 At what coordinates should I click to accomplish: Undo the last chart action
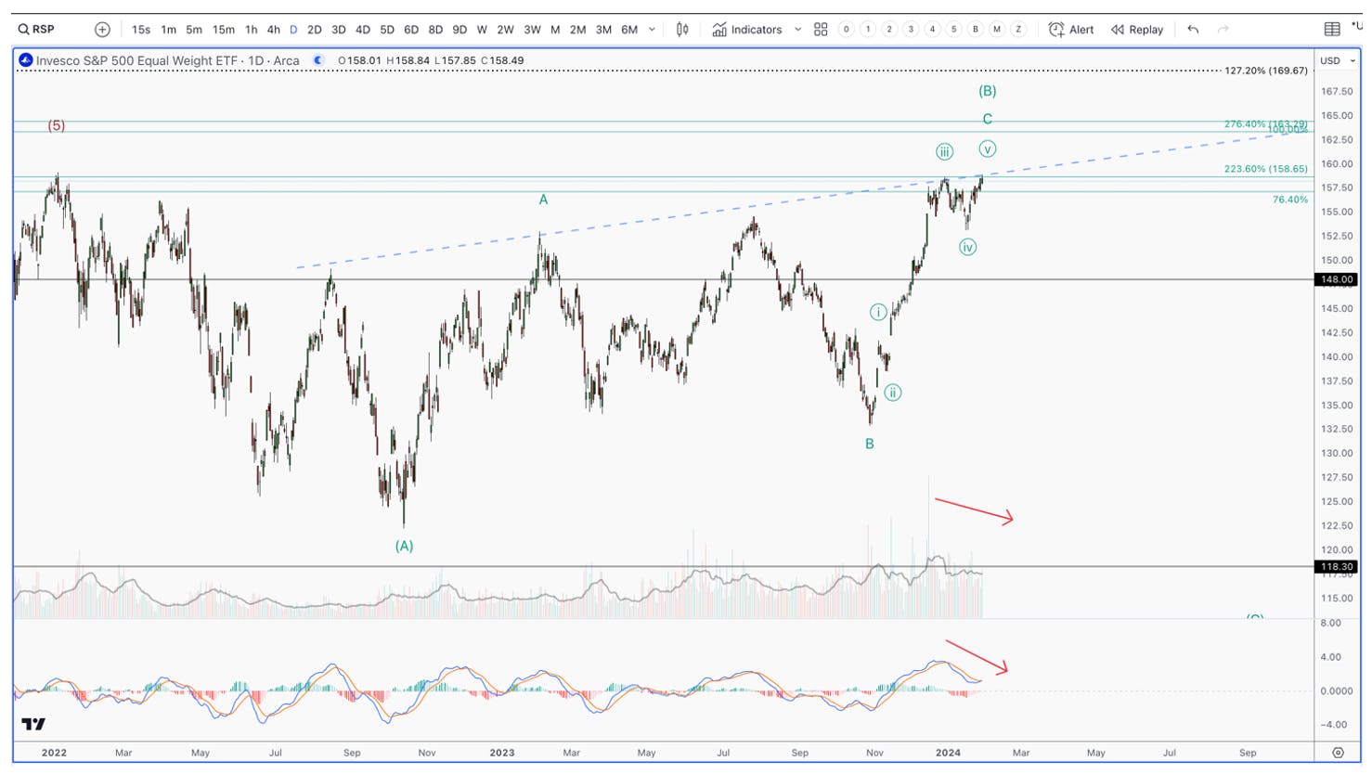pos(1193,30)
